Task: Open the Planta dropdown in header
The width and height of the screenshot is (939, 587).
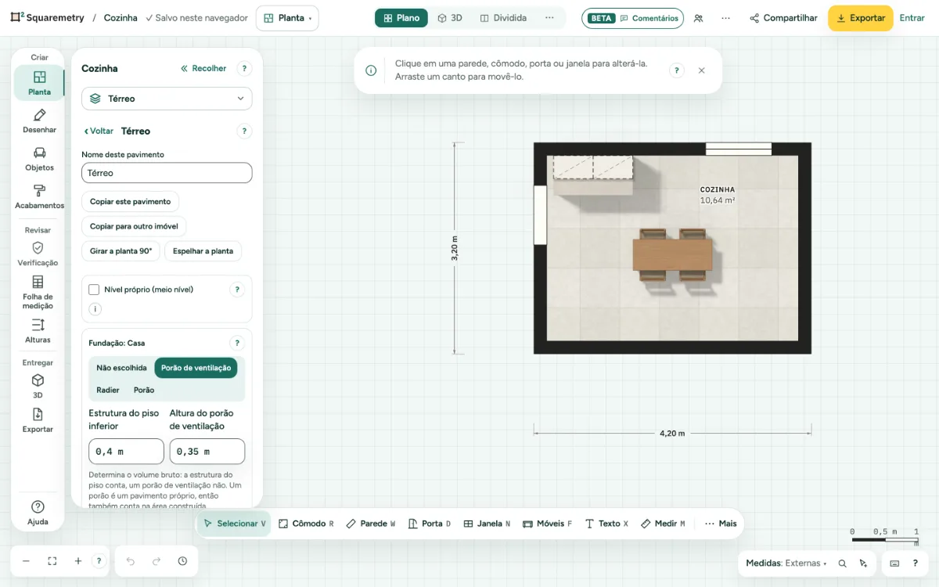Action: coord(287,18)
